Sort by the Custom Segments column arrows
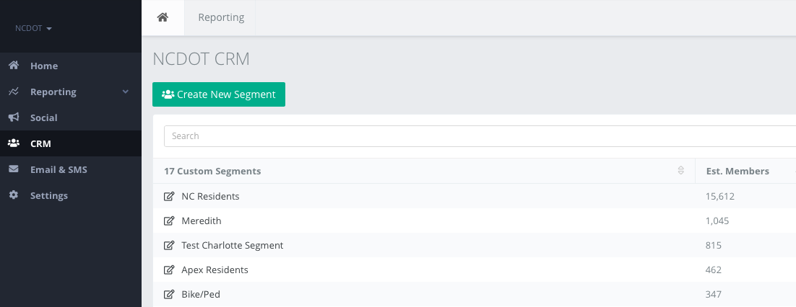Image resolution: width=796 pixels, height=307 pixels. click(680, 171)
